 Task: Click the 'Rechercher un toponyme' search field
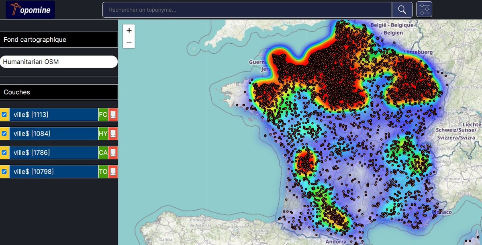pos(246,10)
